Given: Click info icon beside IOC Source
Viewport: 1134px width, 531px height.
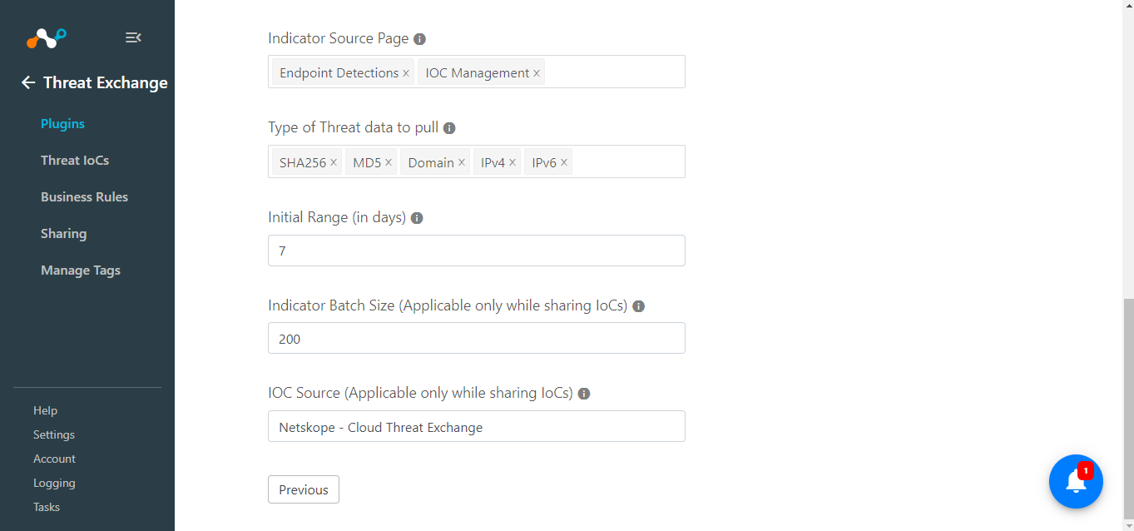Looking at the screenshot, I should tap(584, 394).
